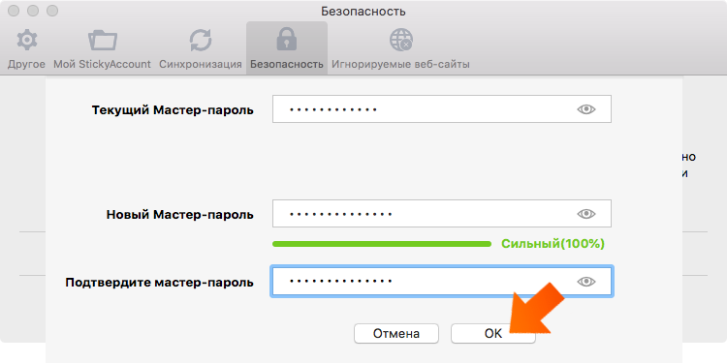Close the Безопасность window
Viewport: 727px width, 363px height.
coord(14,11)
